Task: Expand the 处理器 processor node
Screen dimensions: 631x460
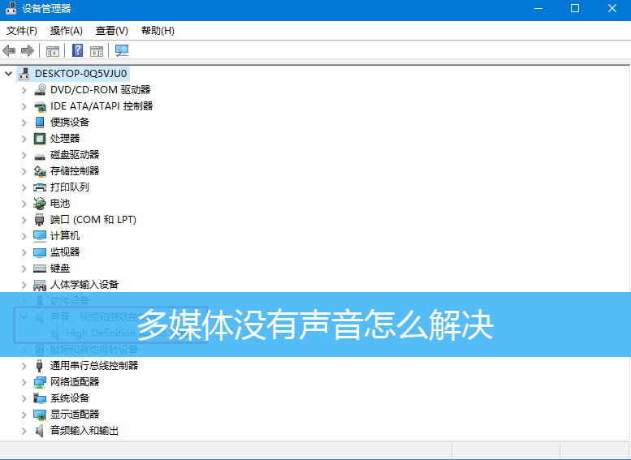Action: [x=24, y=139]
